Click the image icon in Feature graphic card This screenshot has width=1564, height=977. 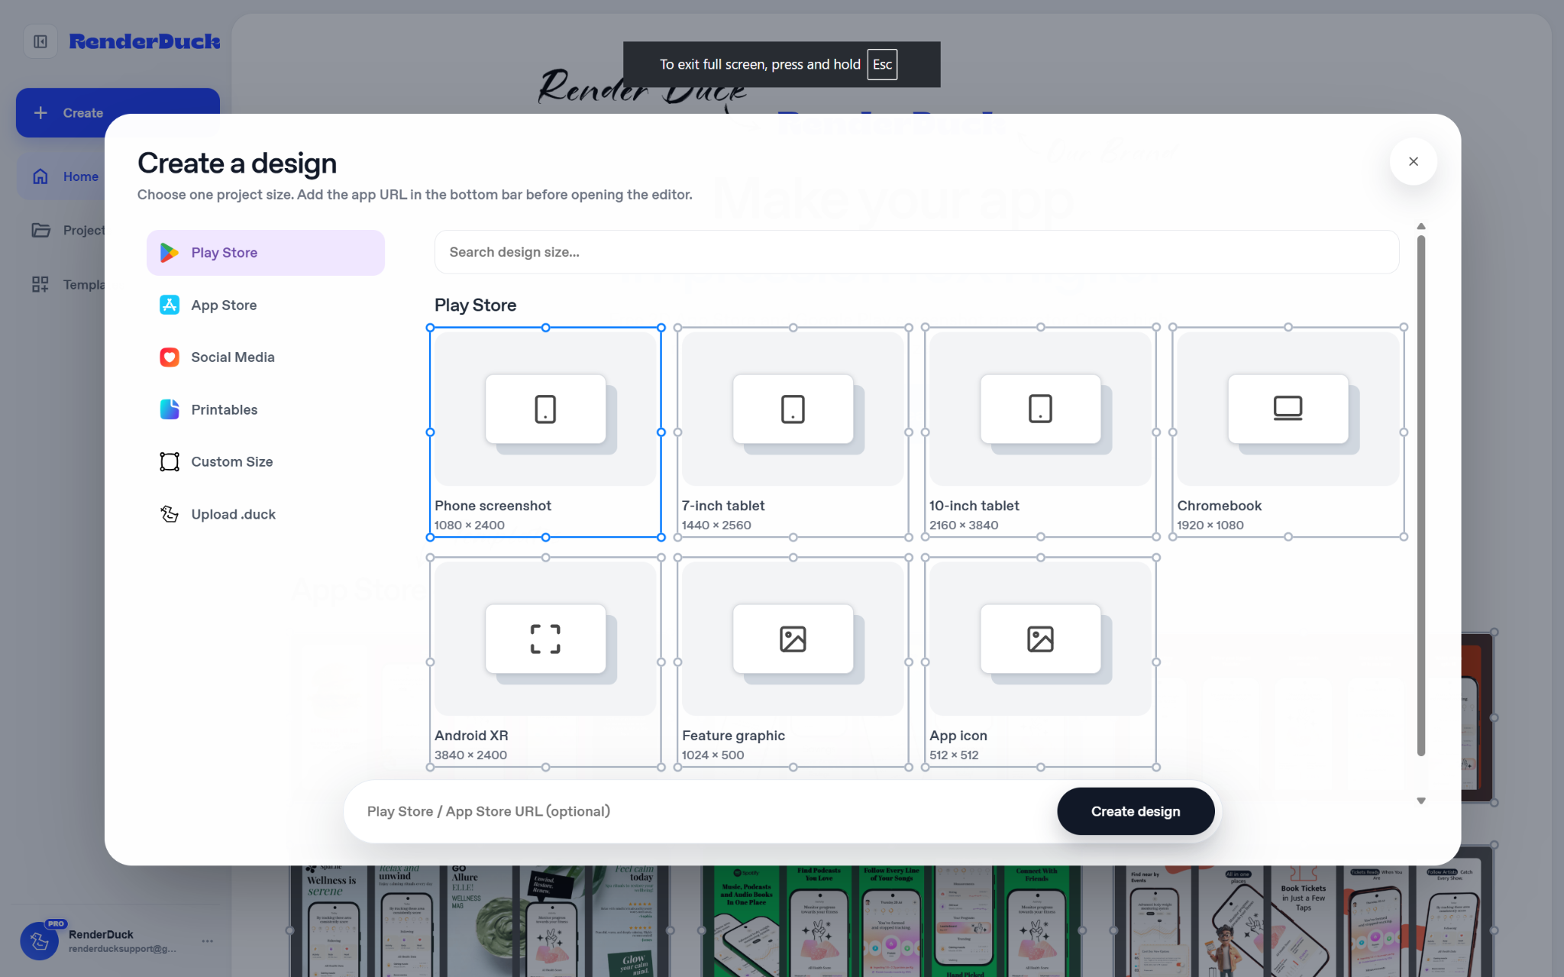click(793, 639)
